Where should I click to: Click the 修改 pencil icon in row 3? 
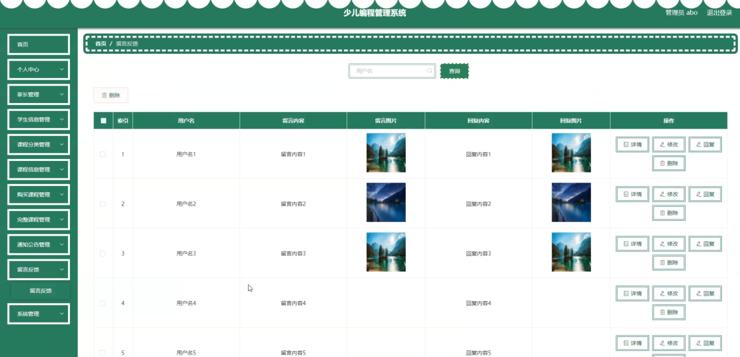tap(662, 244)
